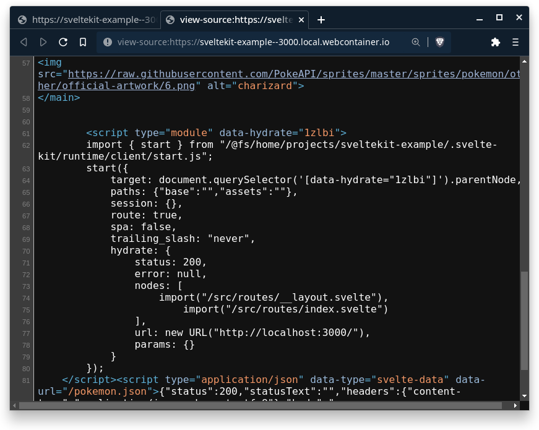Click the vertical scrollbar thumb

524,320
